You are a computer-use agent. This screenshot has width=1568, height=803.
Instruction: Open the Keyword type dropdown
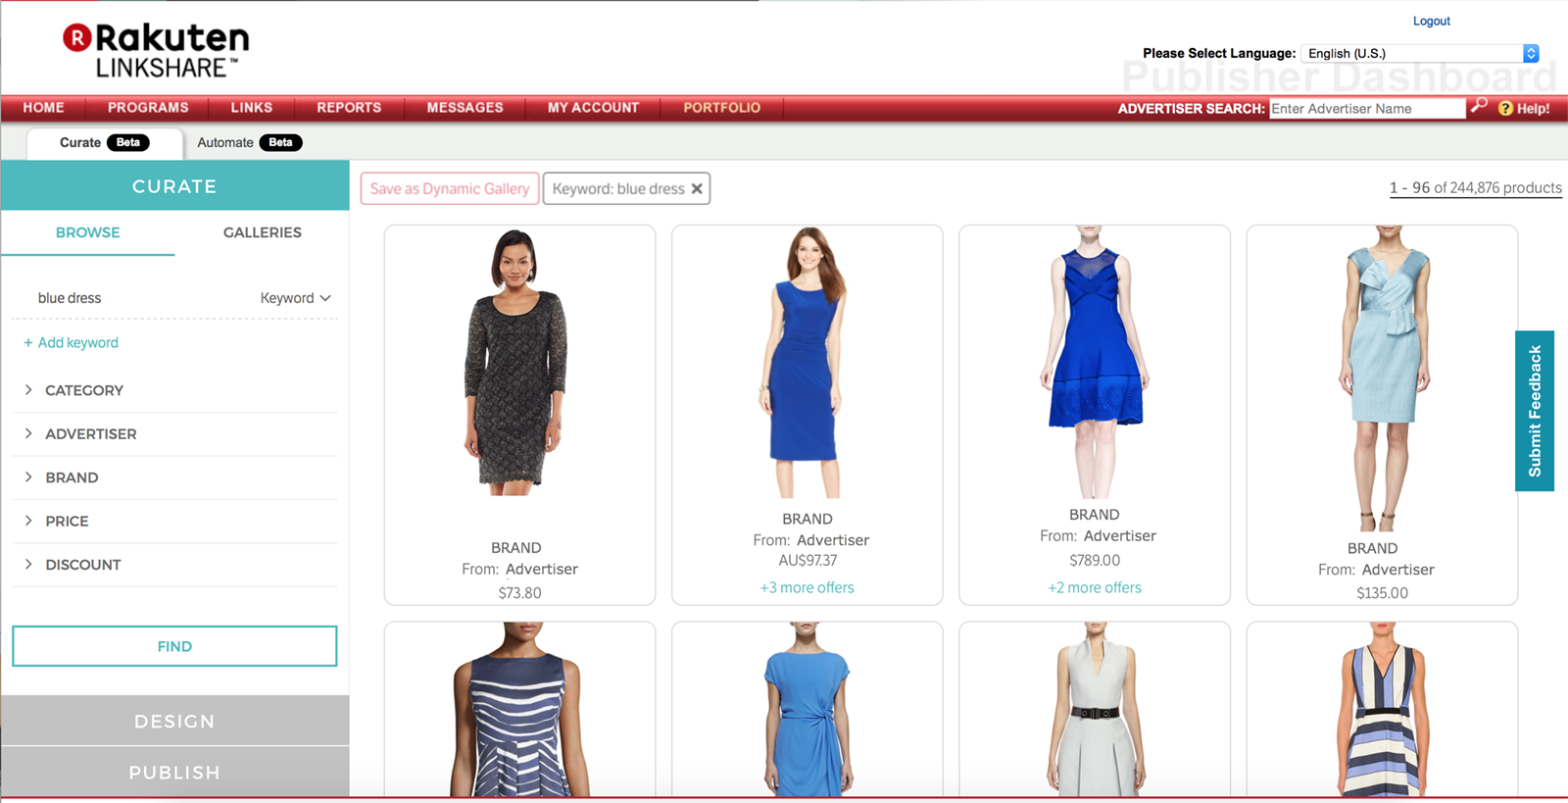click(x=295, y=298)
